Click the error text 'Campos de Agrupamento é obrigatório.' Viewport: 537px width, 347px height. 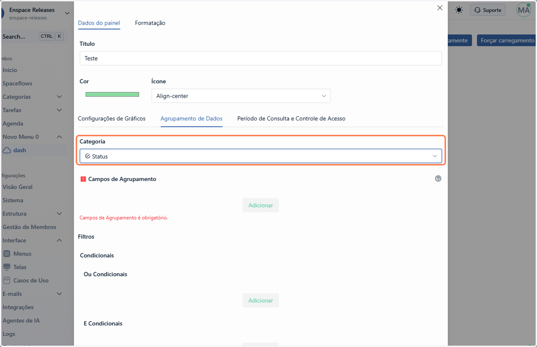tap(124, 218)
